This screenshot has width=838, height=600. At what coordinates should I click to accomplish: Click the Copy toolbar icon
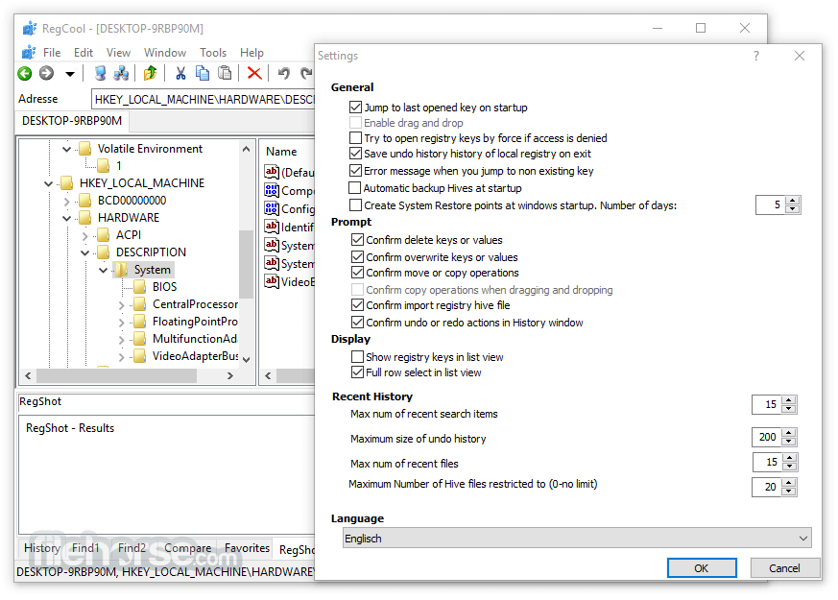[203, 73]
